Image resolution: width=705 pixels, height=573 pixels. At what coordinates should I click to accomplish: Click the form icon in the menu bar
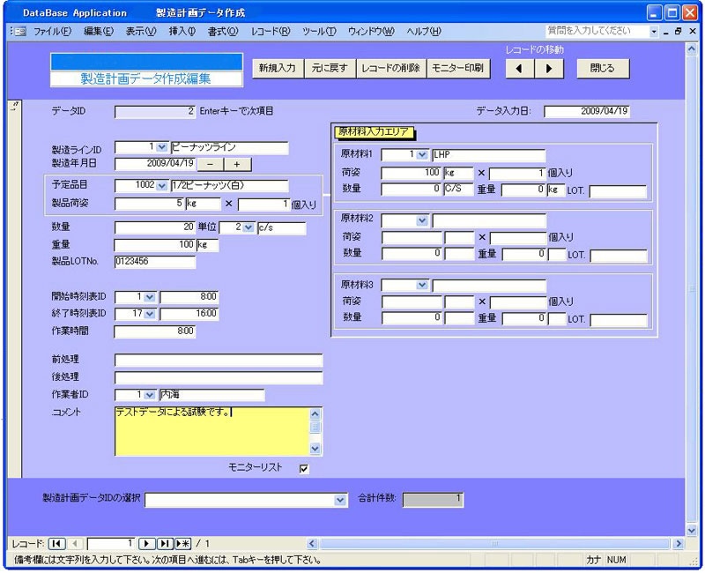pos(19,32)
